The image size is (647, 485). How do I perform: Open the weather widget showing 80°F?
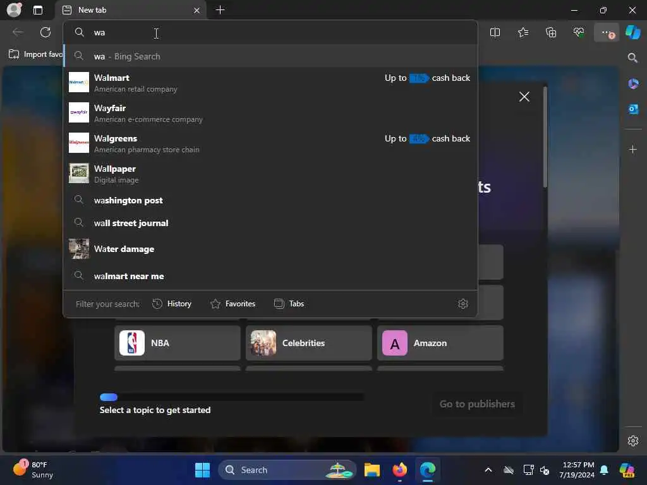pos(34,470)
